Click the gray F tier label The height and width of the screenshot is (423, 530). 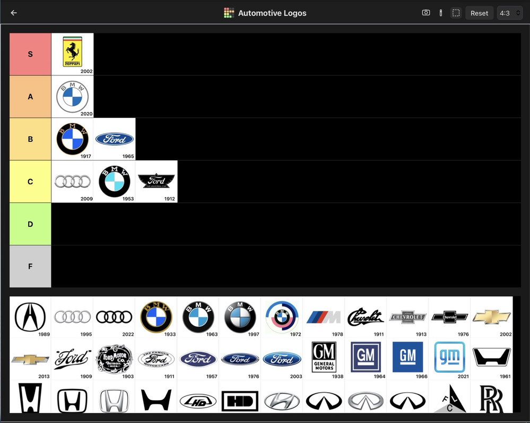coord(30,266)
